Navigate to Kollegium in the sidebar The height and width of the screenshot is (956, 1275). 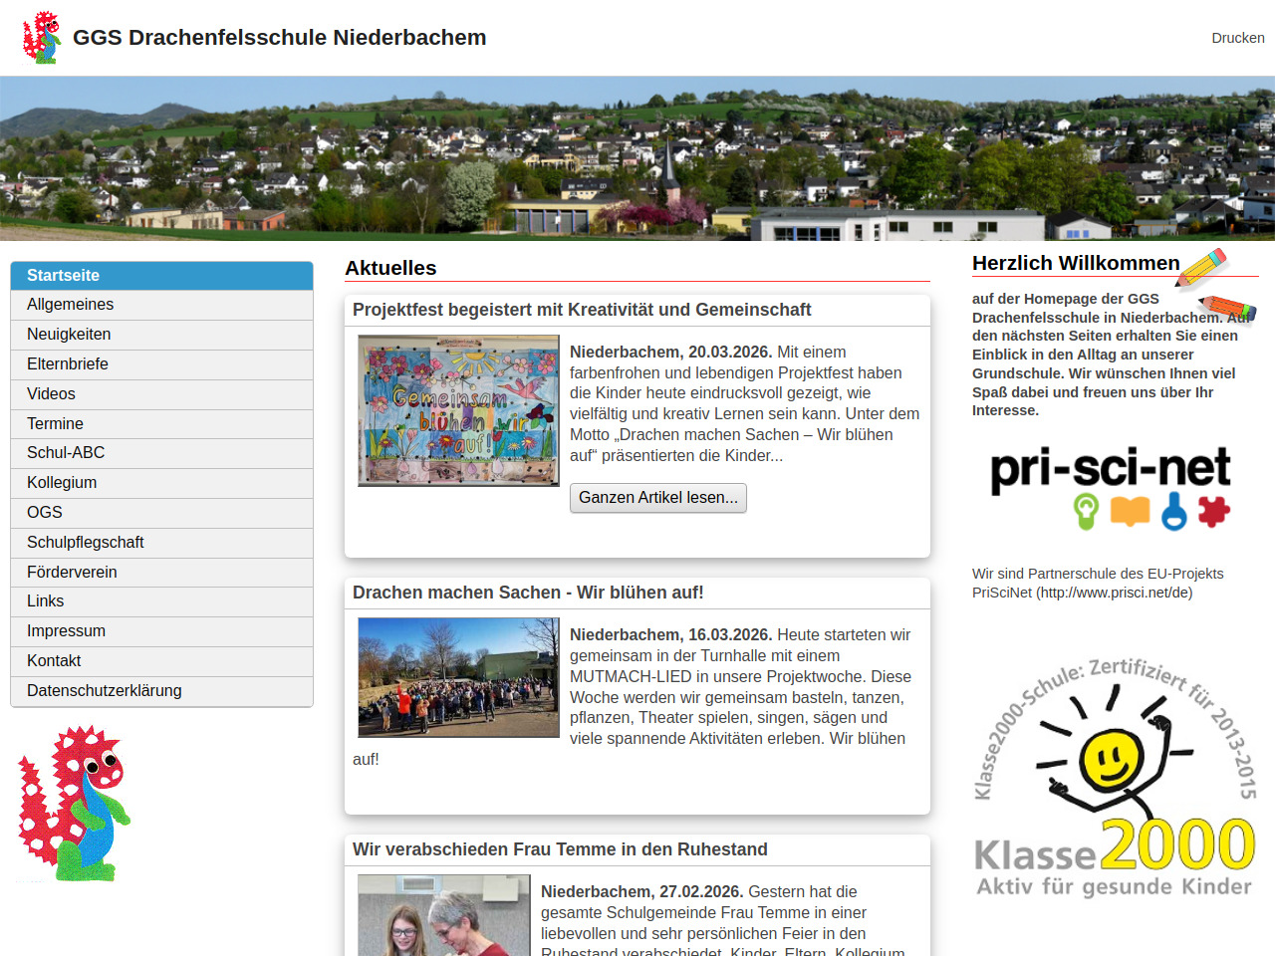click(x=62, y=483)
